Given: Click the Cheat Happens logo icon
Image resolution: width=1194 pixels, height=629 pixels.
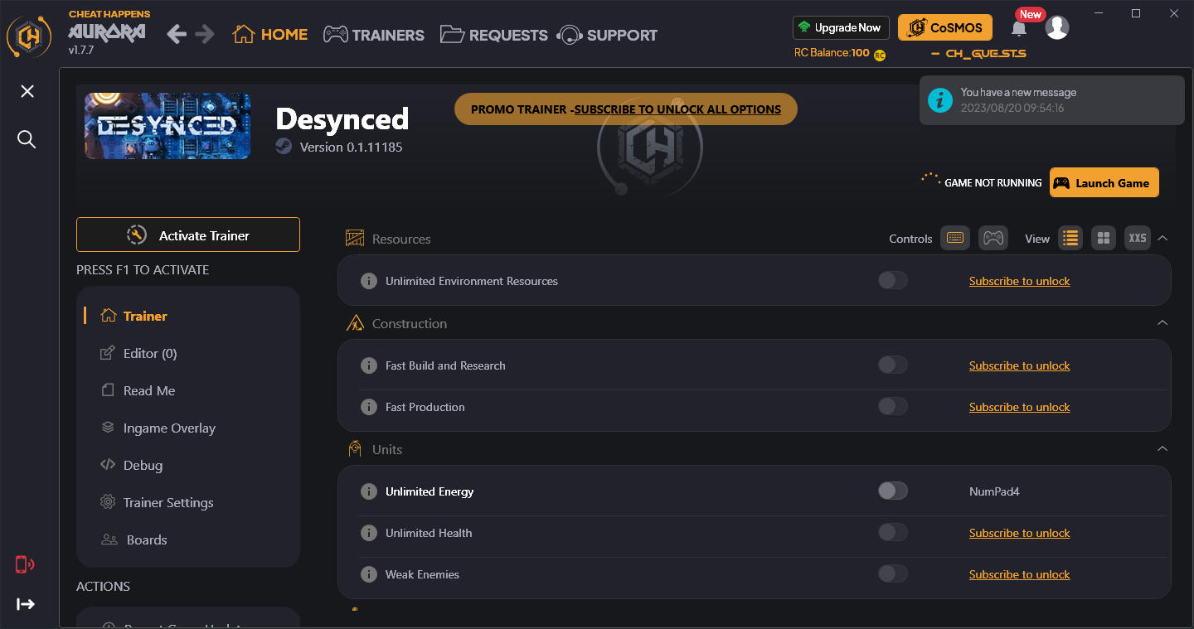Looking at the screenshot, I should click(29, 36).
